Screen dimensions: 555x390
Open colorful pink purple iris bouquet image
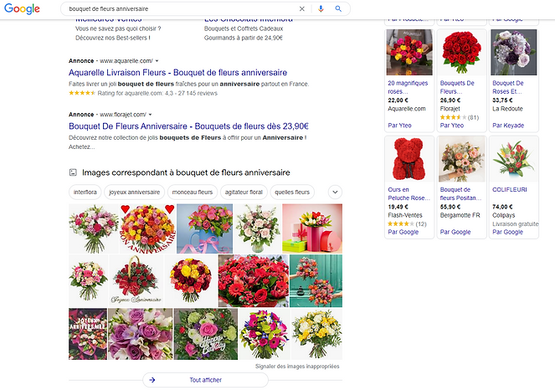pos(265,334)
